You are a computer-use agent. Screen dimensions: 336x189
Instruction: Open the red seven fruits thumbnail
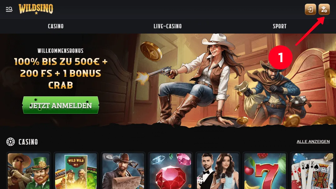(x=265, y=171)
